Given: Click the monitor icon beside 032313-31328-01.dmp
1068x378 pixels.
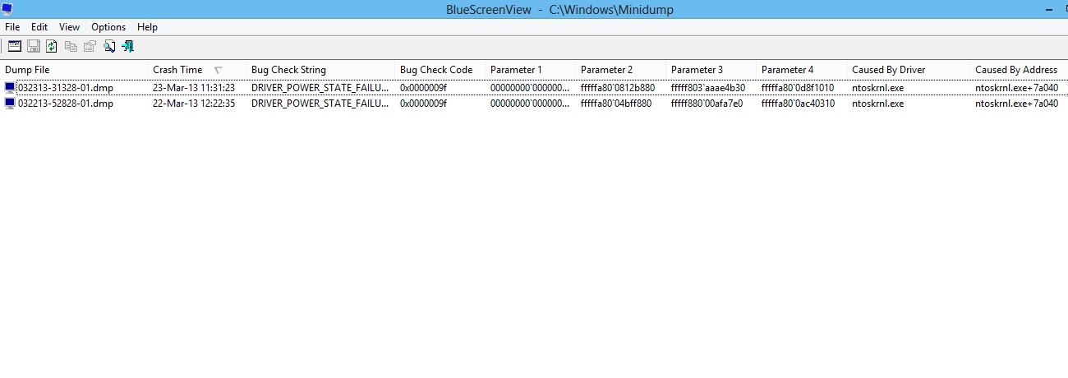Looking at the screenshot, I should 10,88.
